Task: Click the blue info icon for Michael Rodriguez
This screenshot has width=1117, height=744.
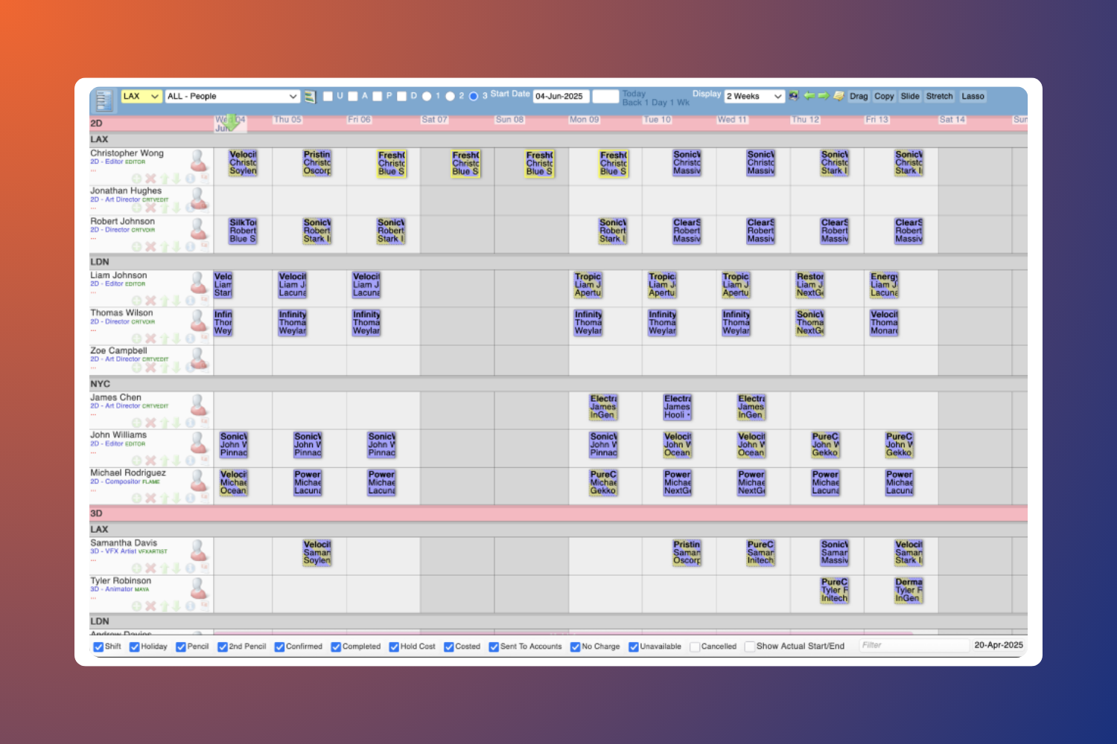Action: (191, 498)
